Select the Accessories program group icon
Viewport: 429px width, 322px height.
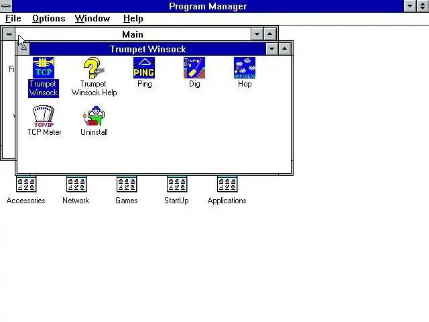(x=26, y=184)
